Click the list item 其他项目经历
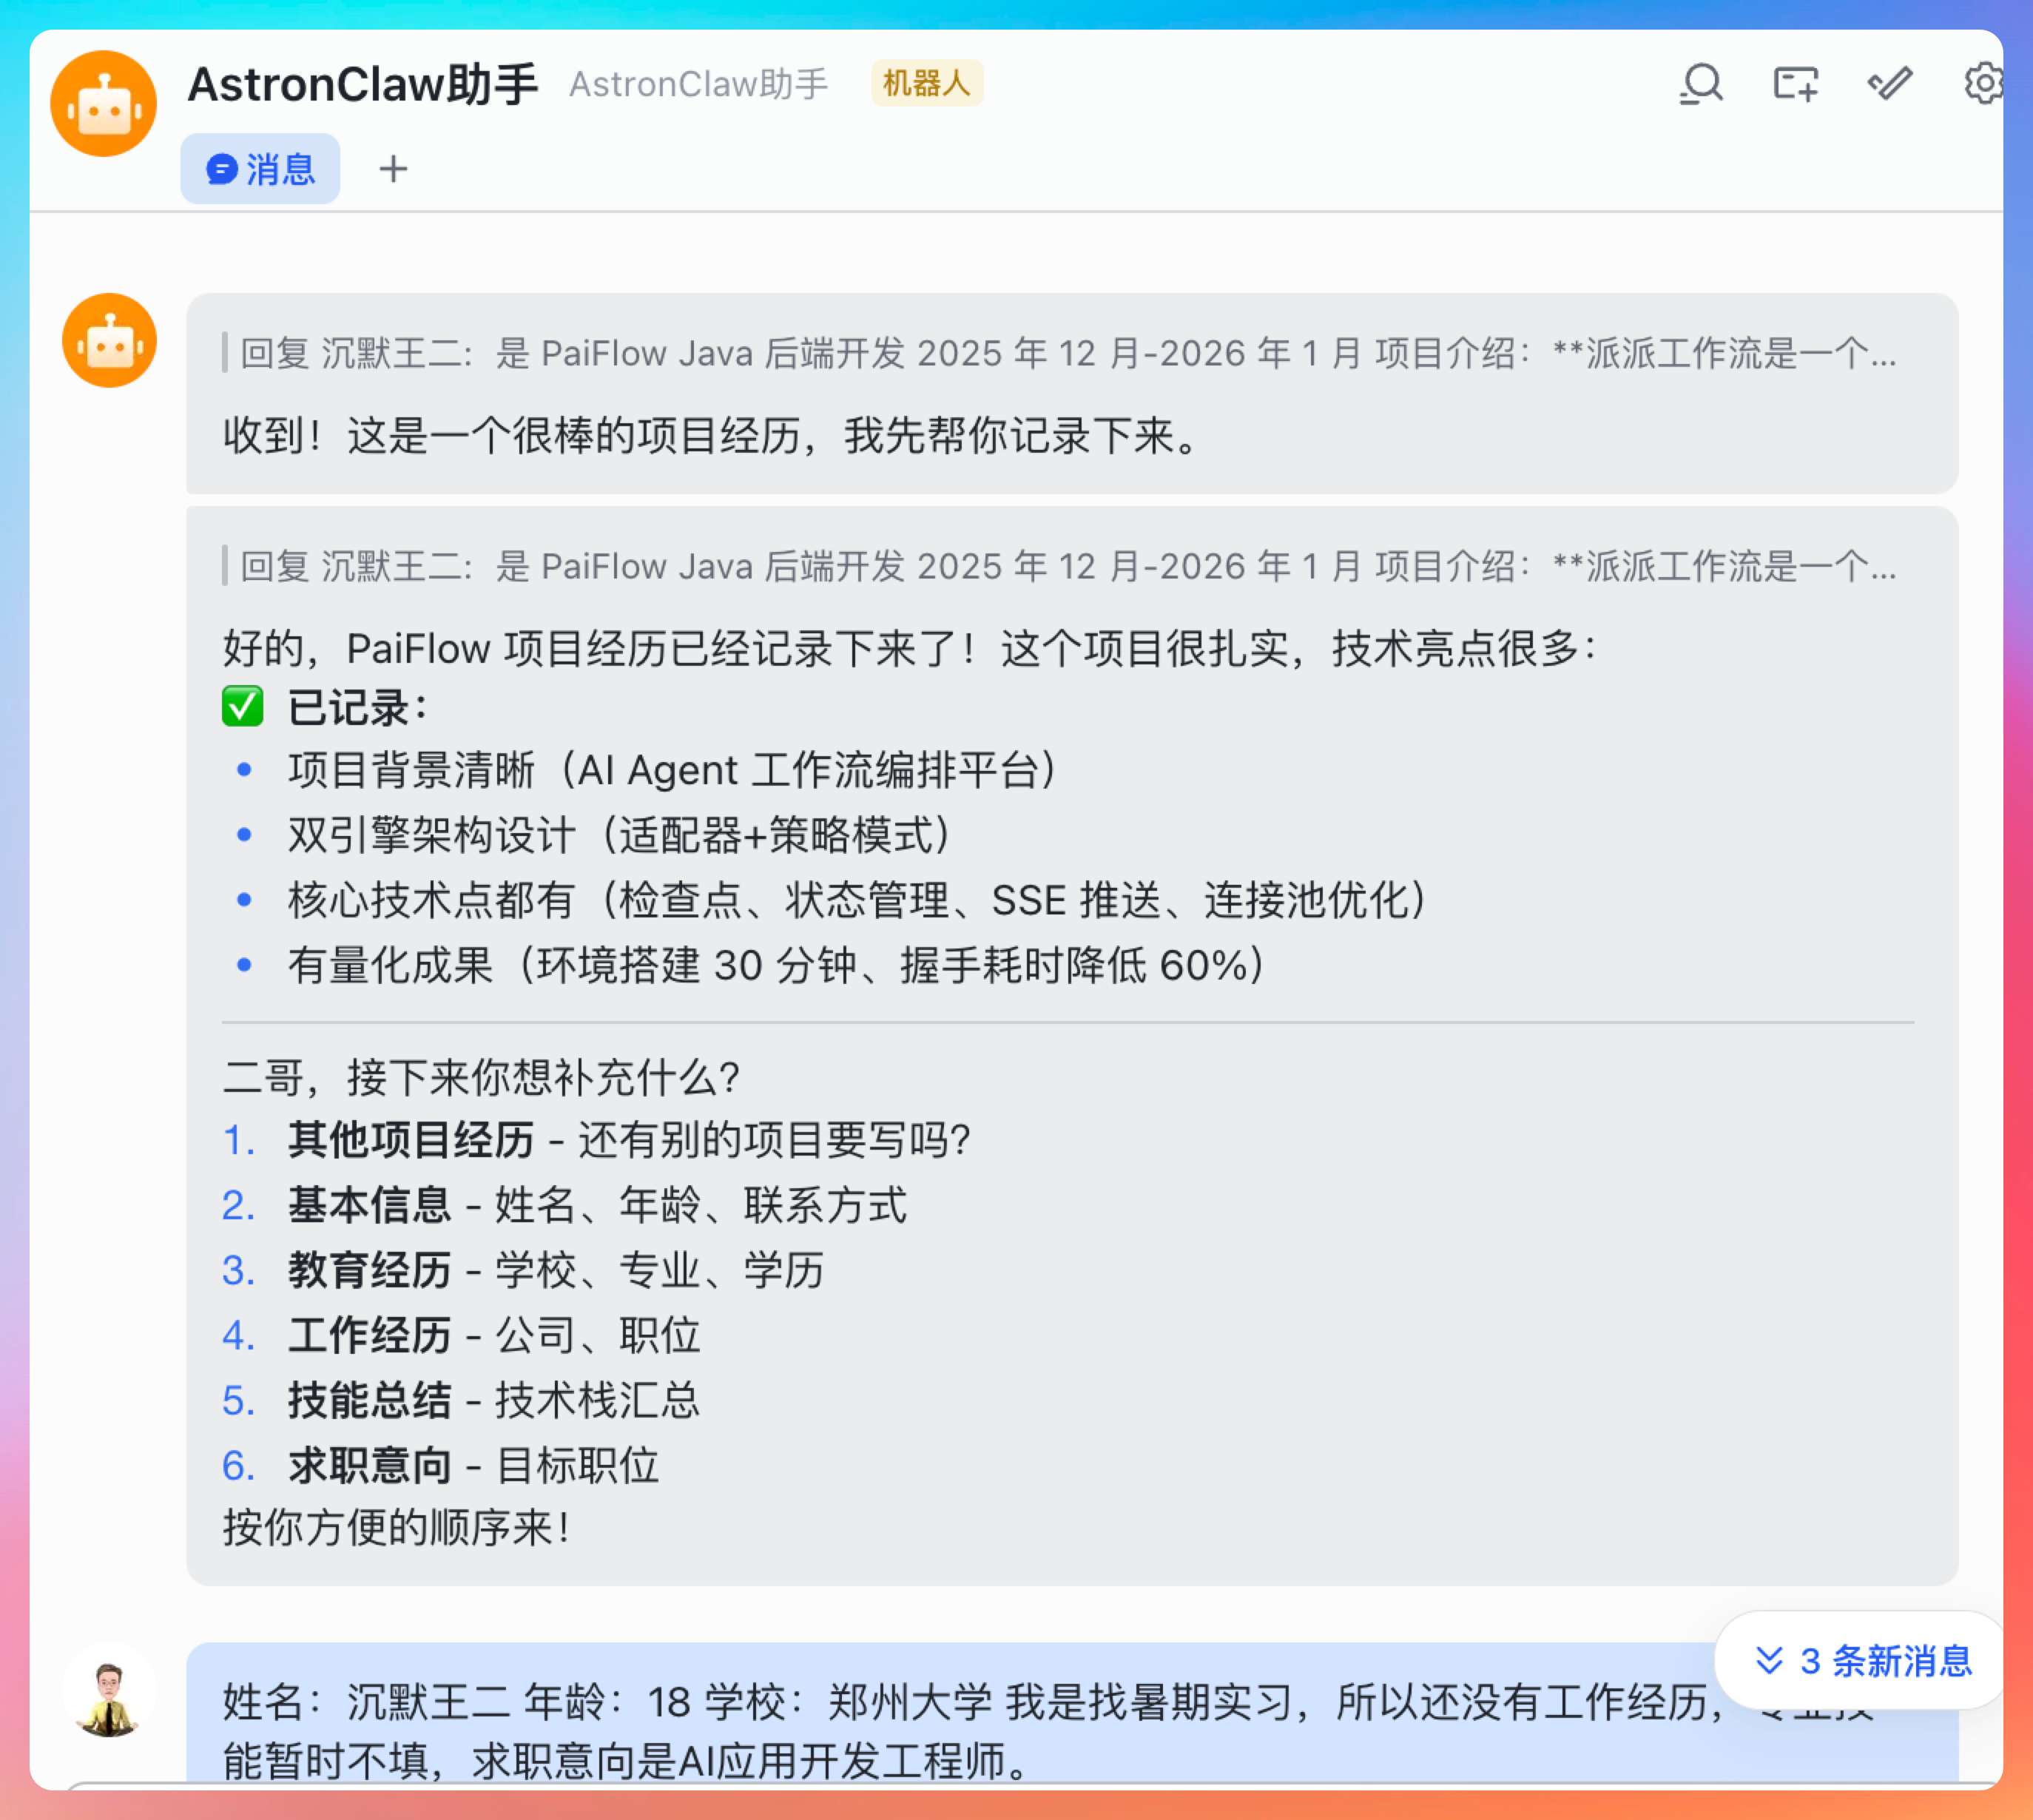The image size is (2033, 1820). coord(411,1140)
